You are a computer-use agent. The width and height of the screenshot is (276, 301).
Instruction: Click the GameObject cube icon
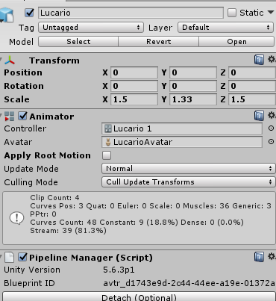pos(7,15)
